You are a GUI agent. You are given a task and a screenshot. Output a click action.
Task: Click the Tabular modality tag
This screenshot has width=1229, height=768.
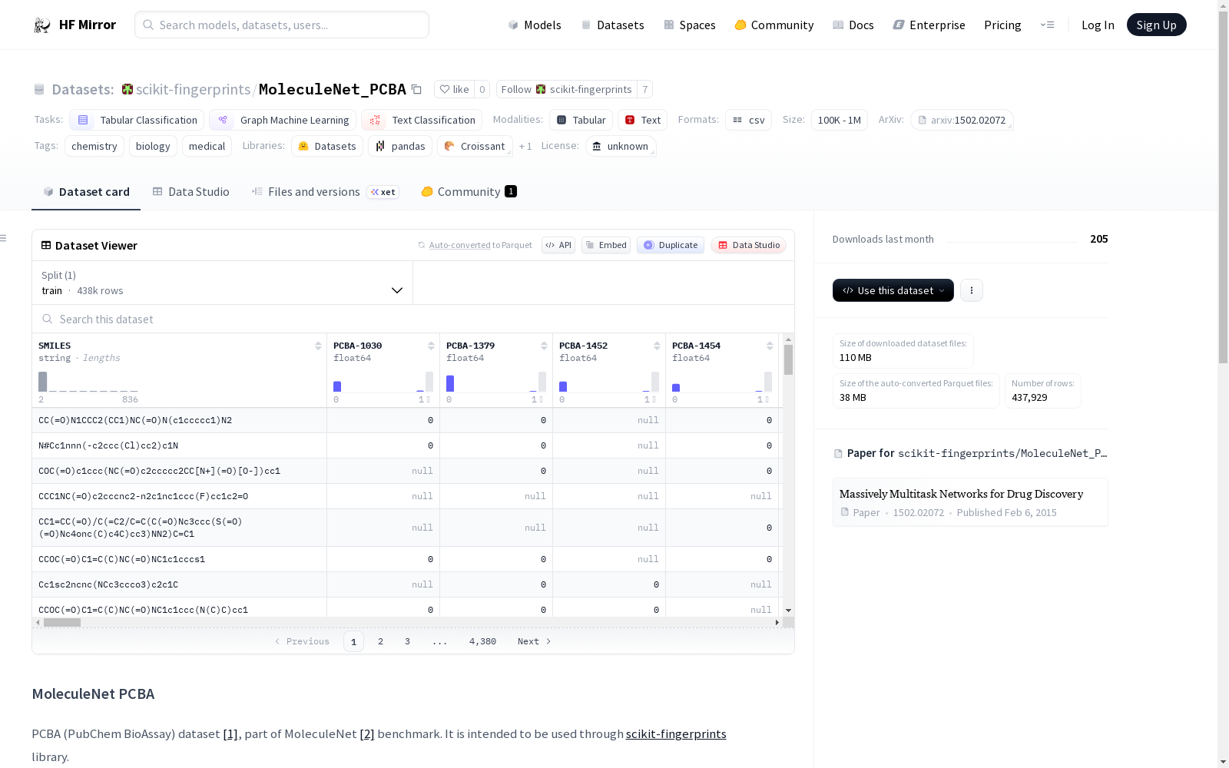tap(581, 120)
